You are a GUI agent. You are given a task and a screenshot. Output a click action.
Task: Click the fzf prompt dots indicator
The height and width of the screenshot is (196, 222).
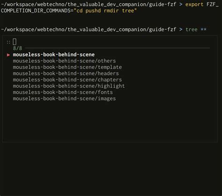(x=8, y=42)
